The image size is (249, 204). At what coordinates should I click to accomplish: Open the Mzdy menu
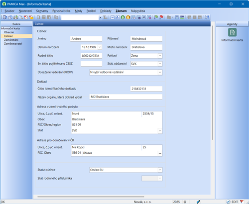coord(79,11)
